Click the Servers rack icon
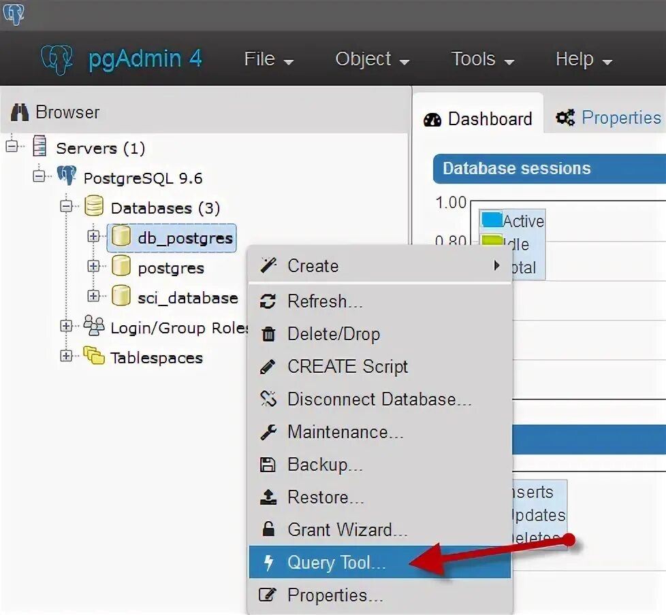 click(x=39, y=146)
